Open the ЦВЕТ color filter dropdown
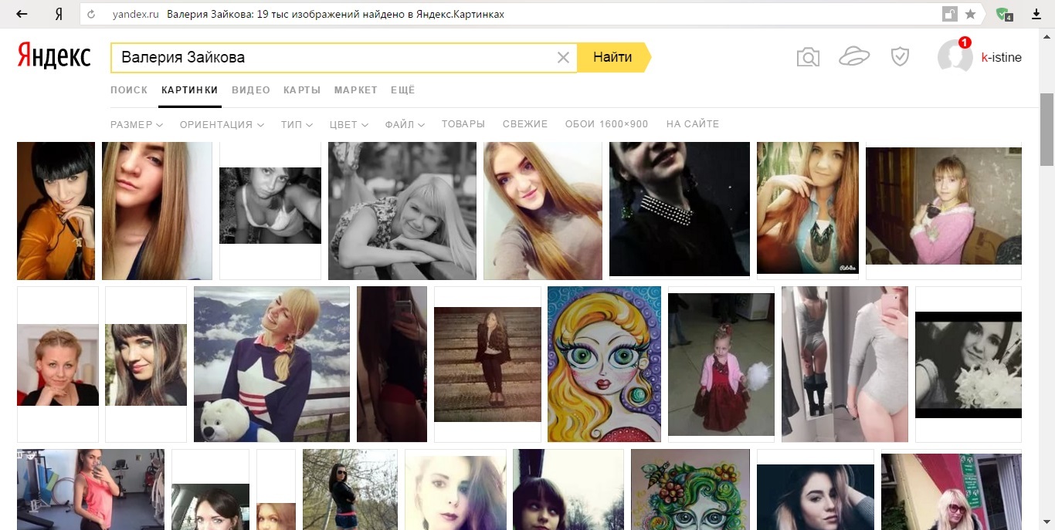 349,124
